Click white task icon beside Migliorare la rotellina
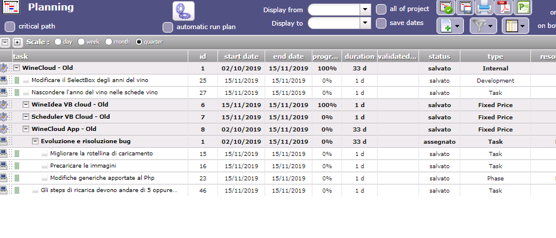556x238 pixels. (45, 154)
